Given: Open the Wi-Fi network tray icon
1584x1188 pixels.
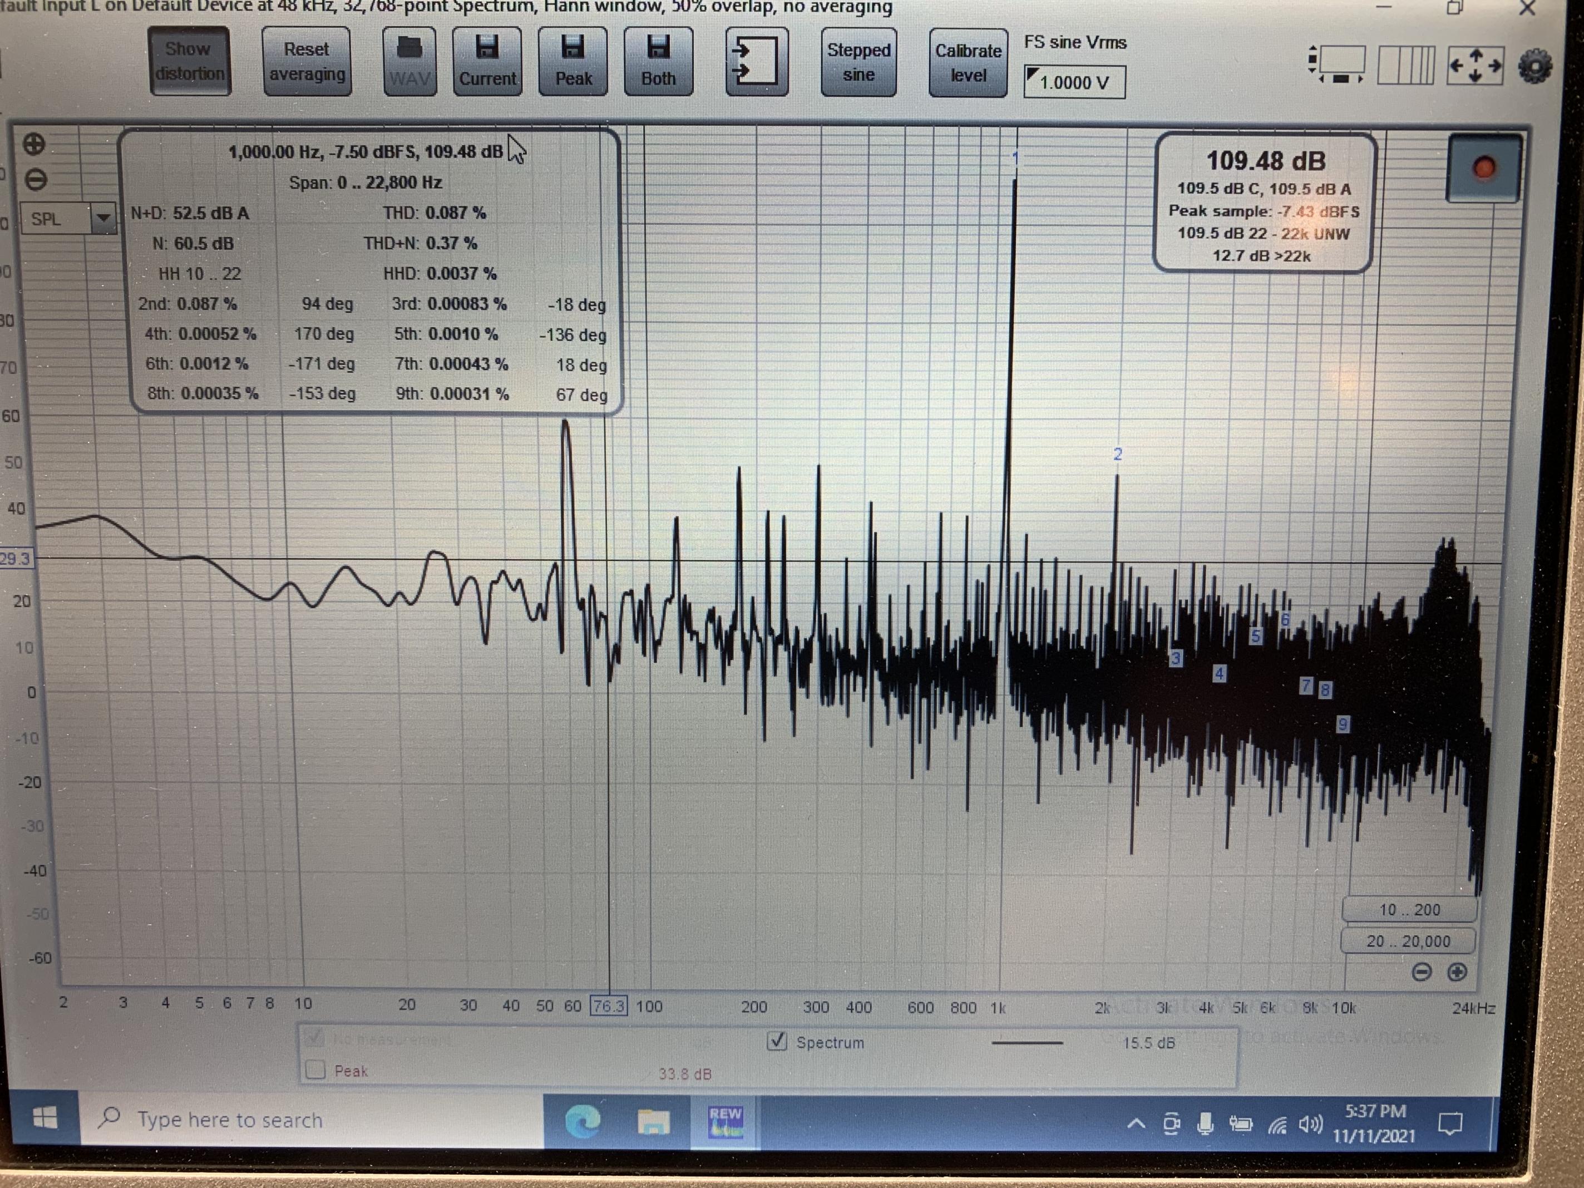Looking at the screenshot, I should tap(1277, 1126).
